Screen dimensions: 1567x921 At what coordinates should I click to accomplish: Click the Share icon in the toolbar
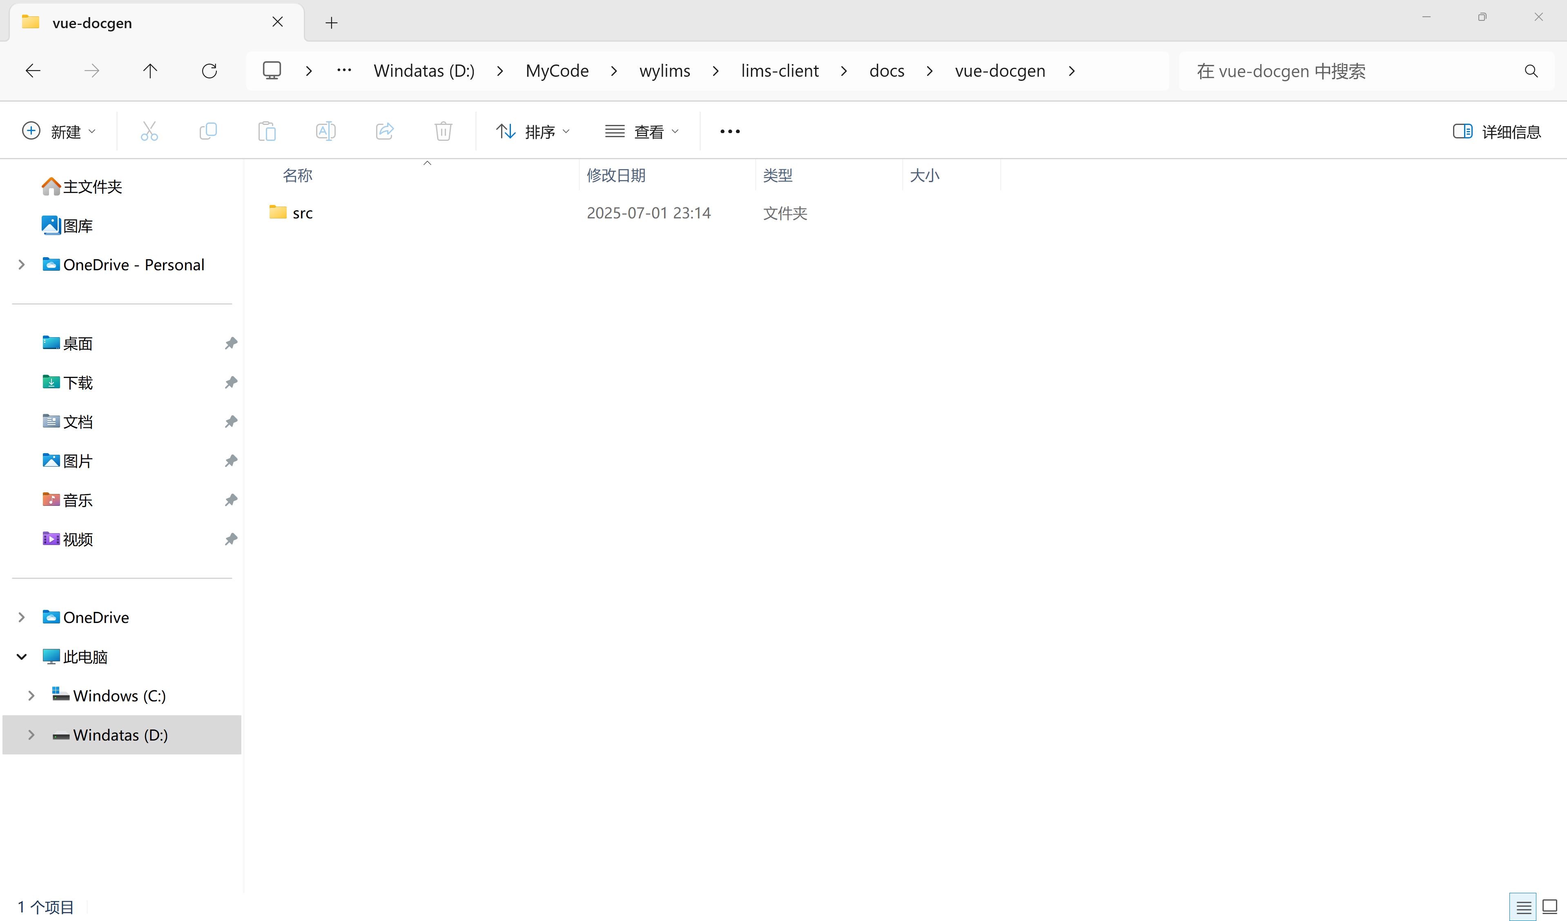[384, 131]
